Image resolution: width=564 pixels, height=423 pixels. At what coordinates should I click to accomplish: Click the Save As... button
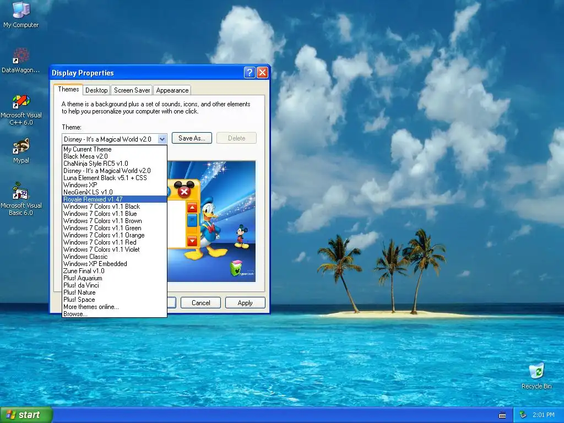[192, 138]
